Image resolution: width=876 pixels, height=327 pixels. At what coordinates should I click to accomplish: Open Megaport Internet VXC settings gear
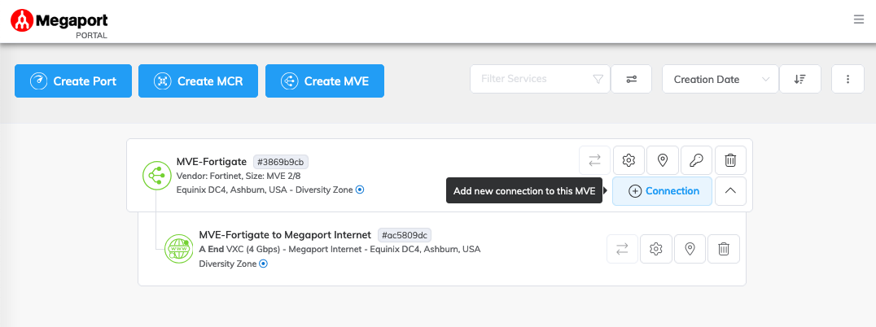click(656, 249)
